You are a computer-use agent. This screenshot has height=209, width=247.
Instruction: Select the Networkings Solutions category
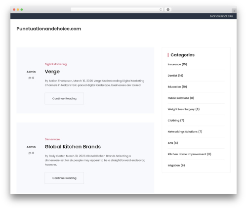click(x=185, y=131)
